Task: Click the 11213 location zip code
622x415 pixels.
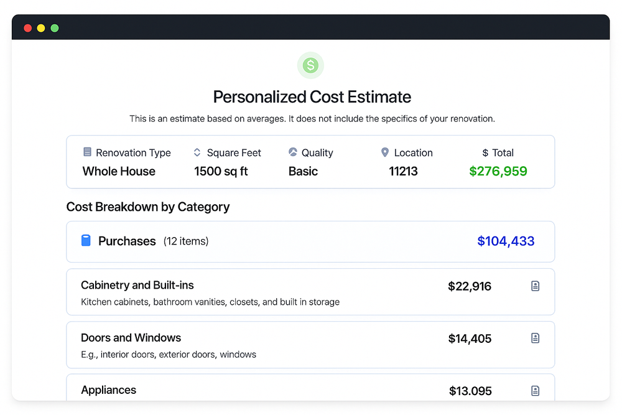Action: tap(403, 171)
